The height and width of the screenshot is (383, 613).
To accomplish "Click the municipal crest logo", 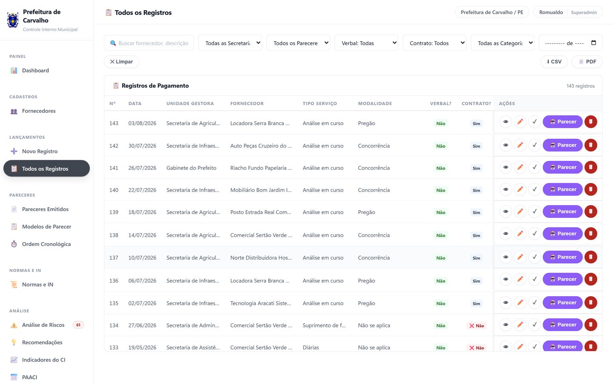I will pyautogui.click(x=13, y=20).
